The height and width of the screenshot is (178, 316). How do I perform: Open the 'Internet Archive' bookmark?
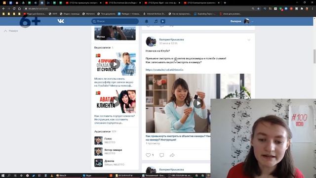pos(154,14)
